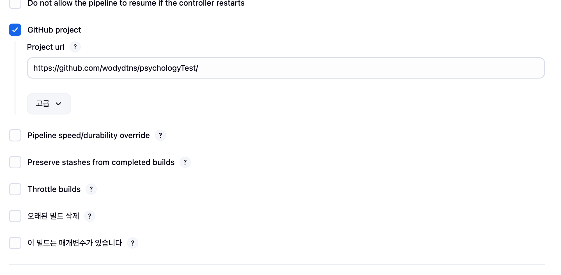Click the help icon next to 오래된 빌드 삭제

[x=90, y=216]
